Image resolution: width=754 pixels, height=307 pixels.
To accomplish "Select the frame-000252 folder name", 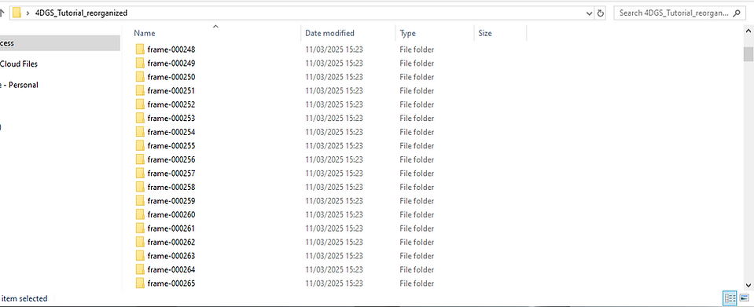I will point(171,104).
